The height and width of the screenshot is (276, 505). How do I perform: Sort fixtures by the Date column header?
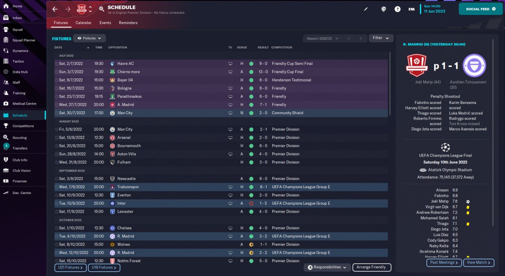(61, 48)
